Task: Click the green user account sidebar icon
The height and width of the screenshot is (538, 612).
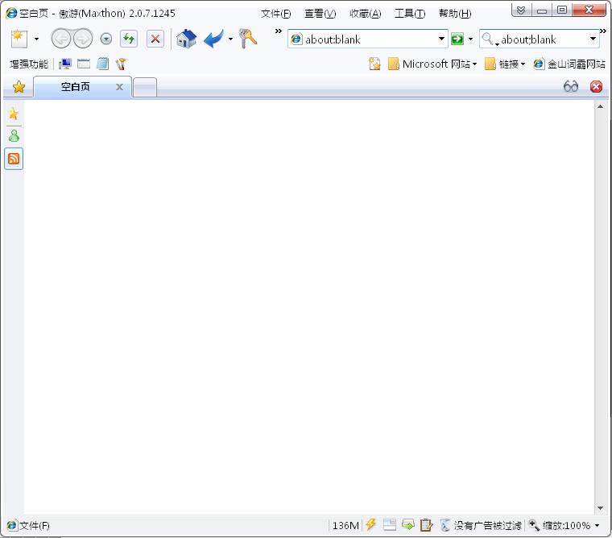Action: click(14, 135)
